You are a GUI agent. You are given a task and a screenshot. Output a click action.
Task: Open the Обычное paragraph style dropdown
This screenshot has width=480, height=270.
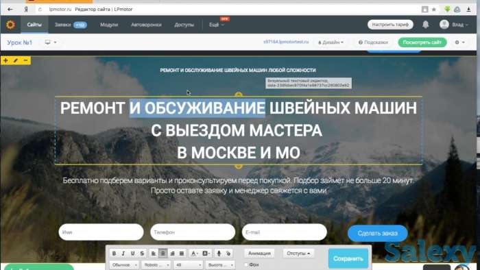(x=124, y=265)
